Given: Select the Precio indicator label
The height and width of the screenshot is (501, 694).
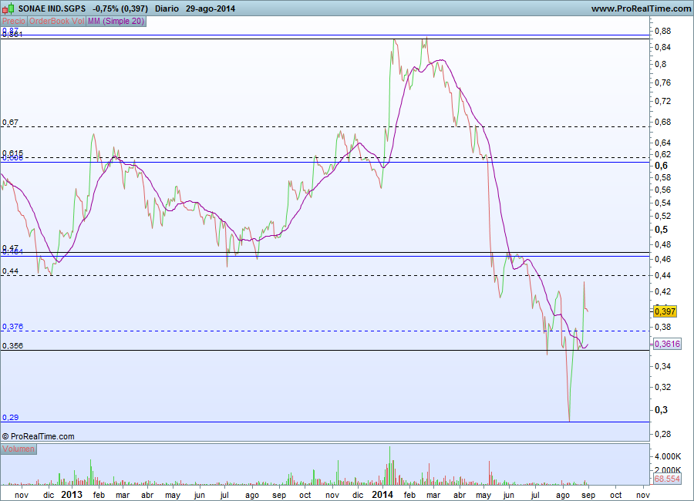Looking at the screenshot, I should [14, 22].
